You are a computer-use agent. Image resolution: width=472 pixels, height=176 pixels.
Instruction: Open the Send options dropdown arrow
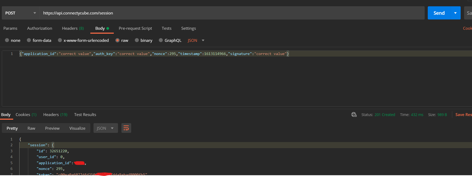click(455, 13)
